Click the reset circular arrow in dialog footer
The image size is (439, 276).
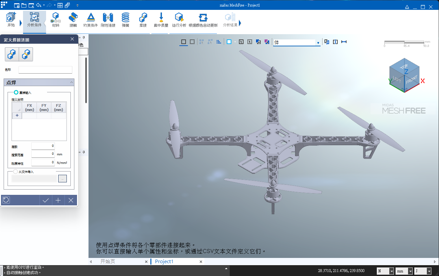pyautogui.click(x=6, y=200)
